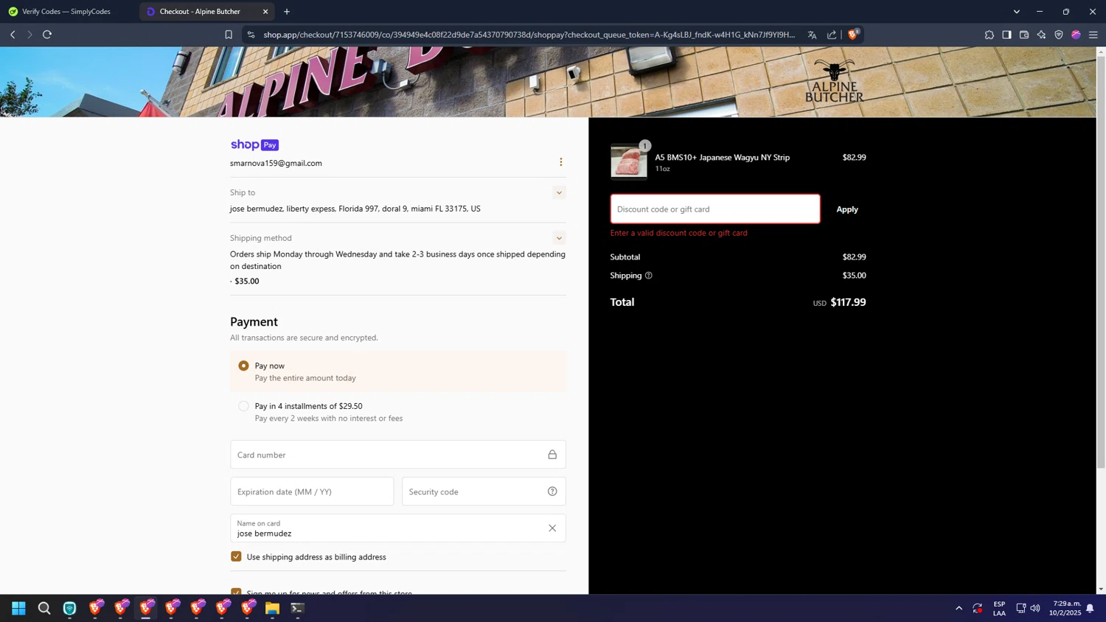Click security code help question icon
Image resolution: width=1106 pixels, height=622 pixels.
tap(552, 492)
